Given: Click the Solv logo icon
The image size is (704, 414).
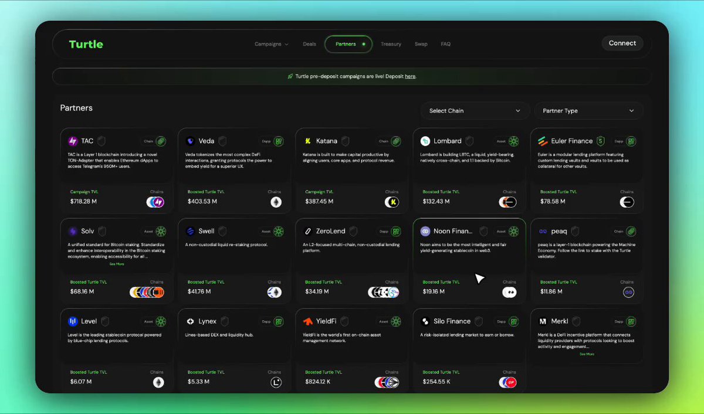Looking at the screenshot, I should 73,231.
